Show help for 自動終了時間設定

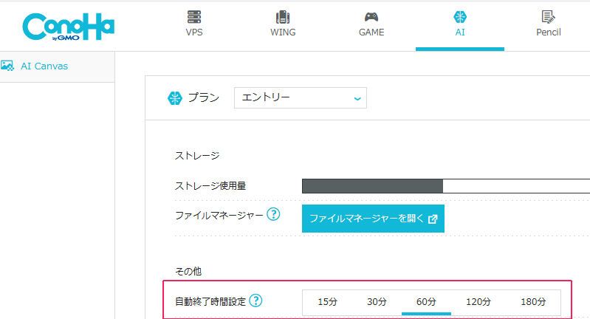[x=256, y=301]
